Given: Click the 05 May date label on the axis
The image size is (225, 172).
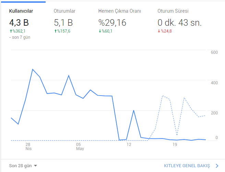Looking at the screenshot, I should tap(80, 147).
